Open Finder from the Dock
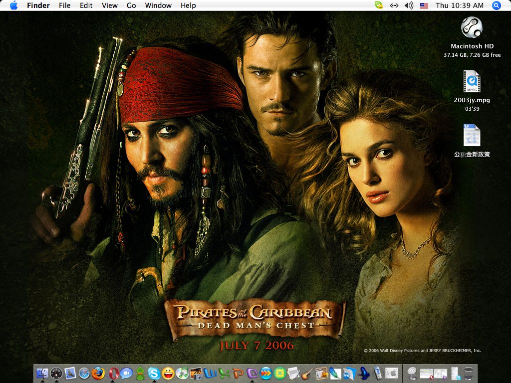 42,373
